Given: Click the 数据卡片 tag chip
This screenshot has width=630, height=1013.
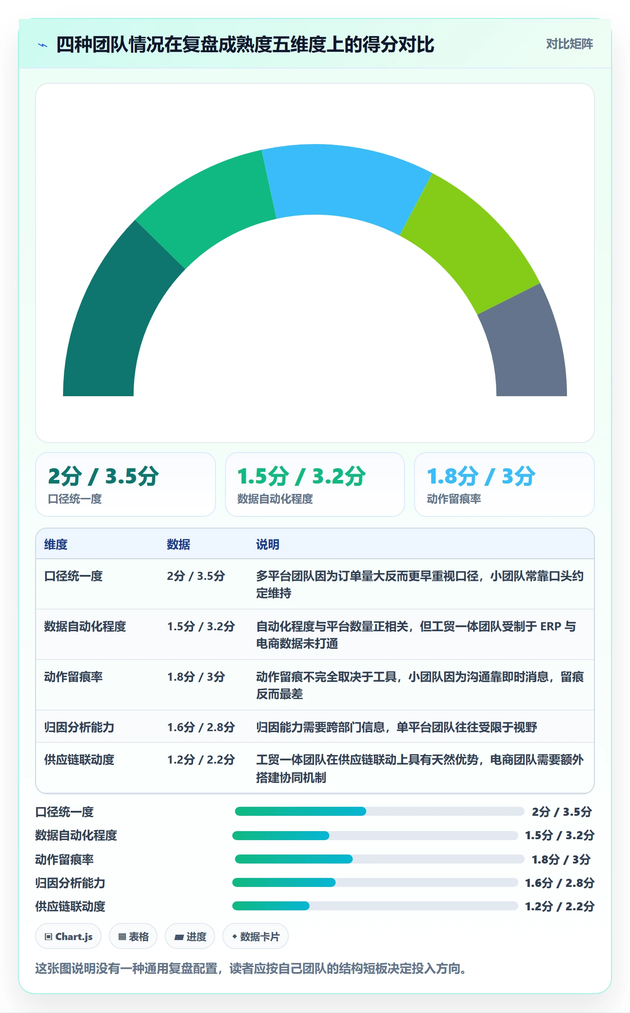Looking at the screenshot, I should (x=256, y=936).
